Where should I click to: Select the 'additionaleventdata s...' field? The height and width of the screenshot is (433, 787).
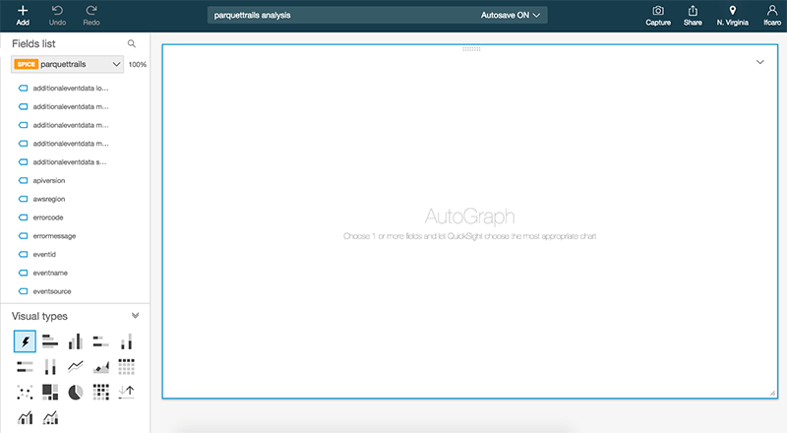70,161
